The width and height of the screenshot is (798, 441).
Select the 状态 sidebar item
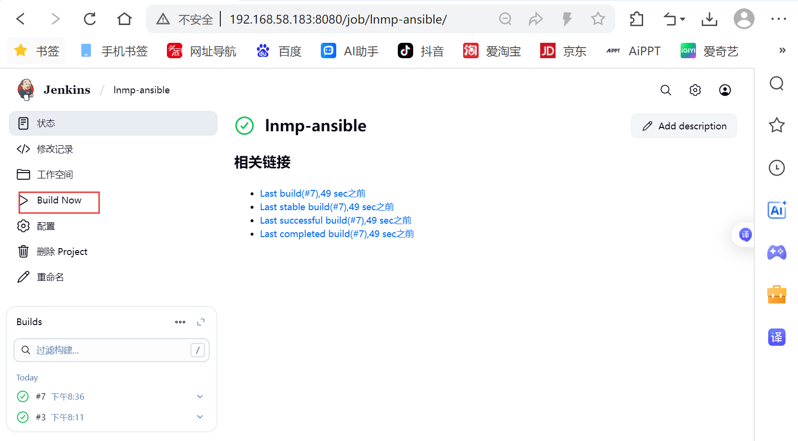point(113,124)
